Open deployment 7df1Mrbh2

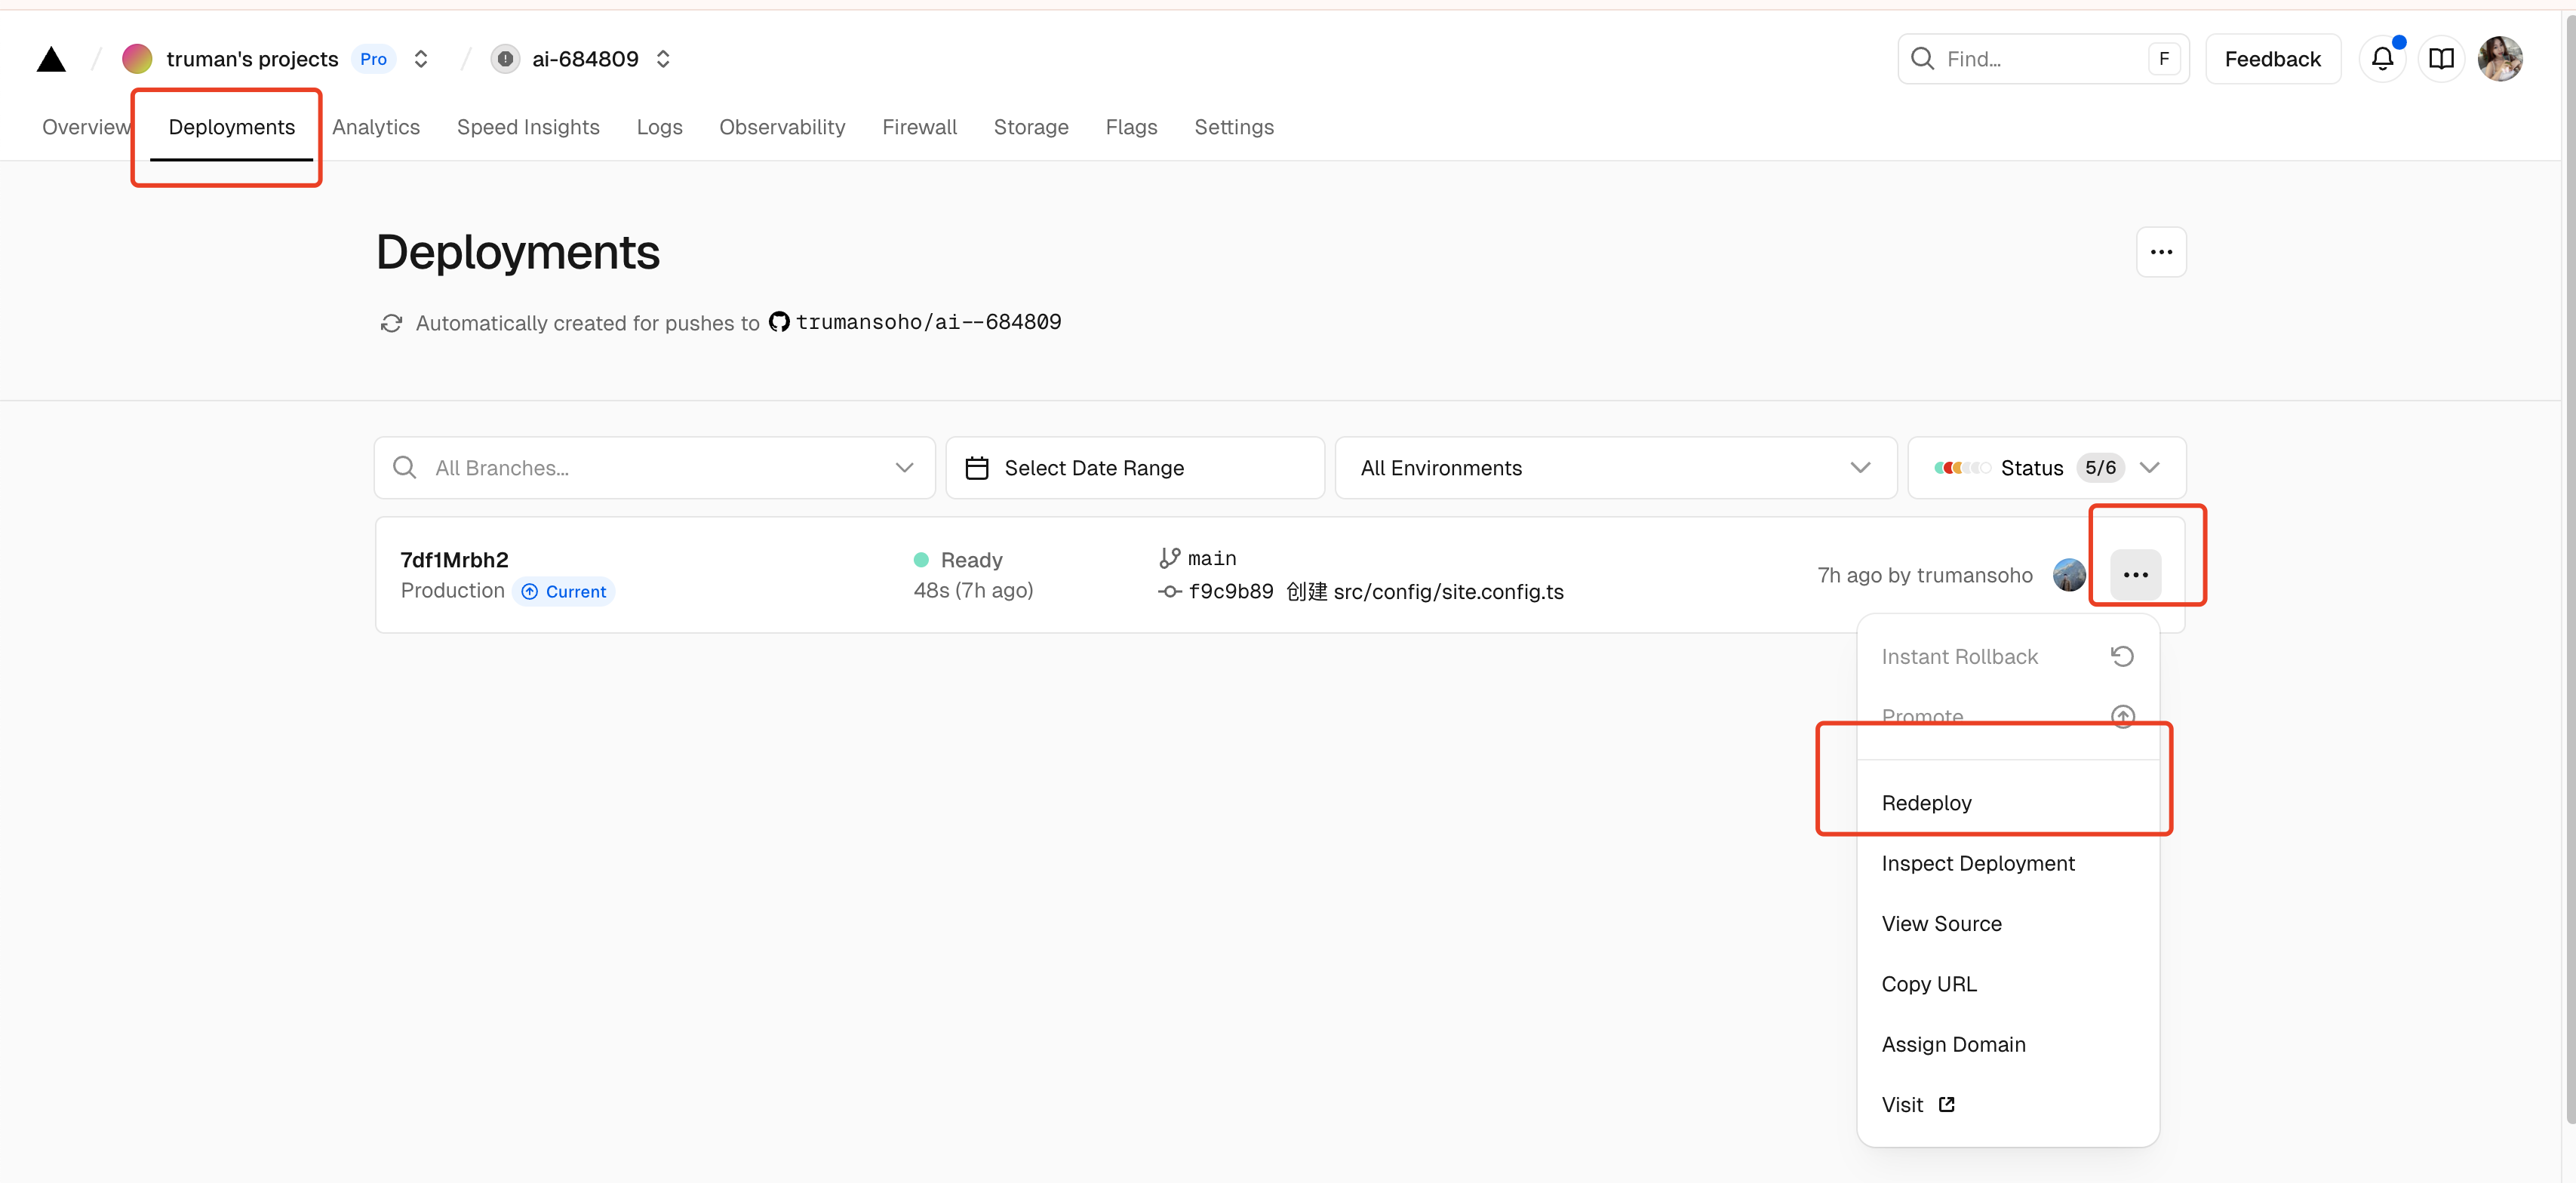click(x=454, y=559)
